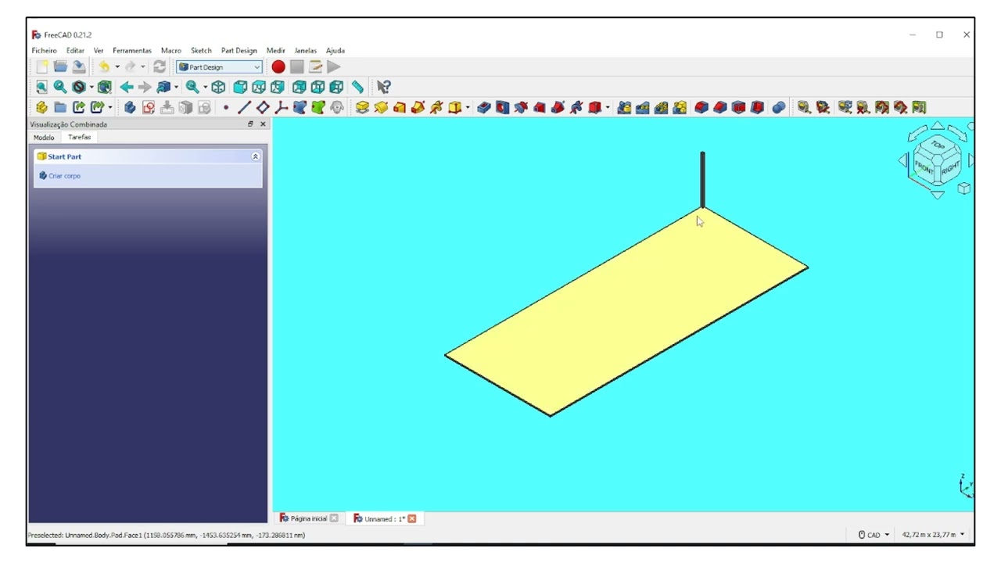Screen dimensions: 1001x563
Task: Start macro recording with the red circle
Action: [x=278, y=67]
